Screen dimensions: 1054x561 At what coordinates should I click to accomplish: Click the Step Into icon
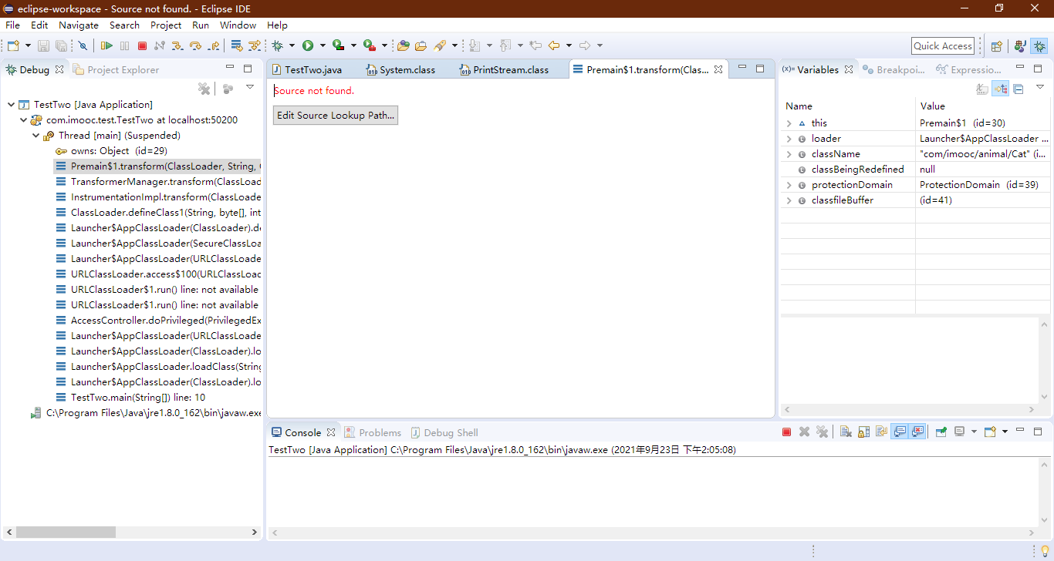pyautogui.click(x=177, y=46)
